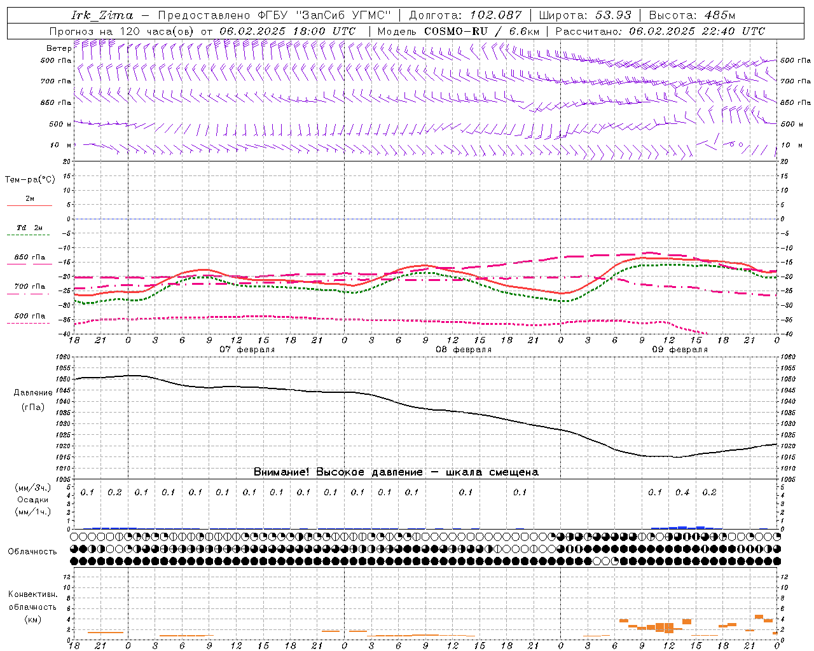Click the warning Внимание! Высокое давление — шкала смещена
The height and width of the screenshot is (651, 814).
[396, 472]
